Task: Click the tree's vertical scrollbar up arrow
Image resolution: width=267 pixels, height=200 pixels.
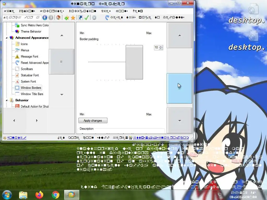Action: click(62, 35)
